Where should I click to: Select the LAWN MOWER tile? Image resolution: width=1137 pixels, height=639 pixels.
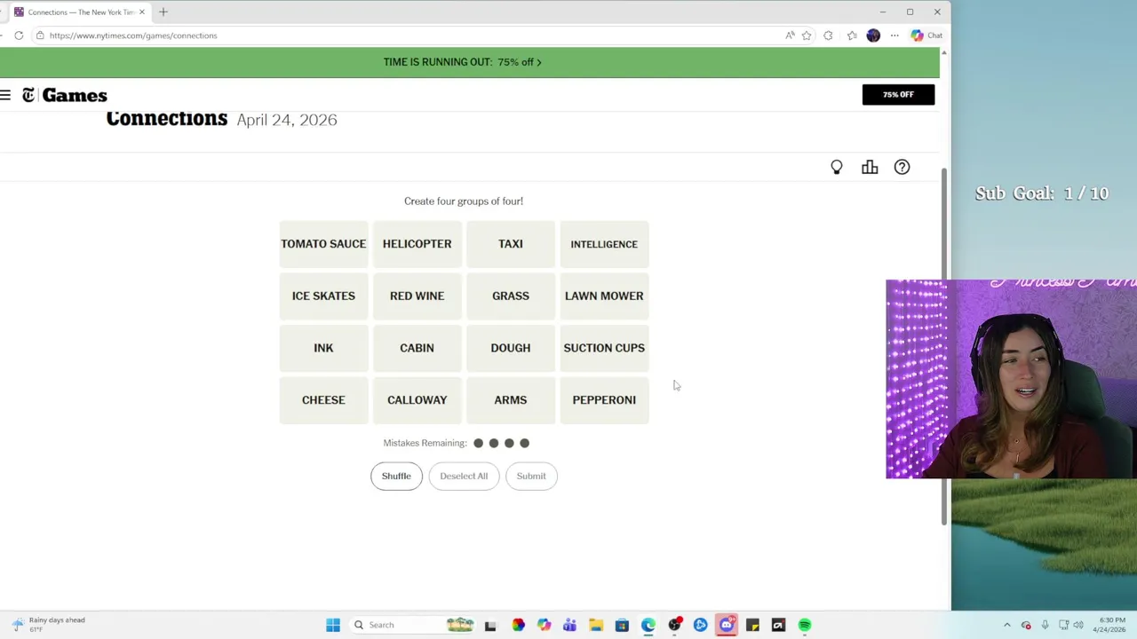(604, 296)
